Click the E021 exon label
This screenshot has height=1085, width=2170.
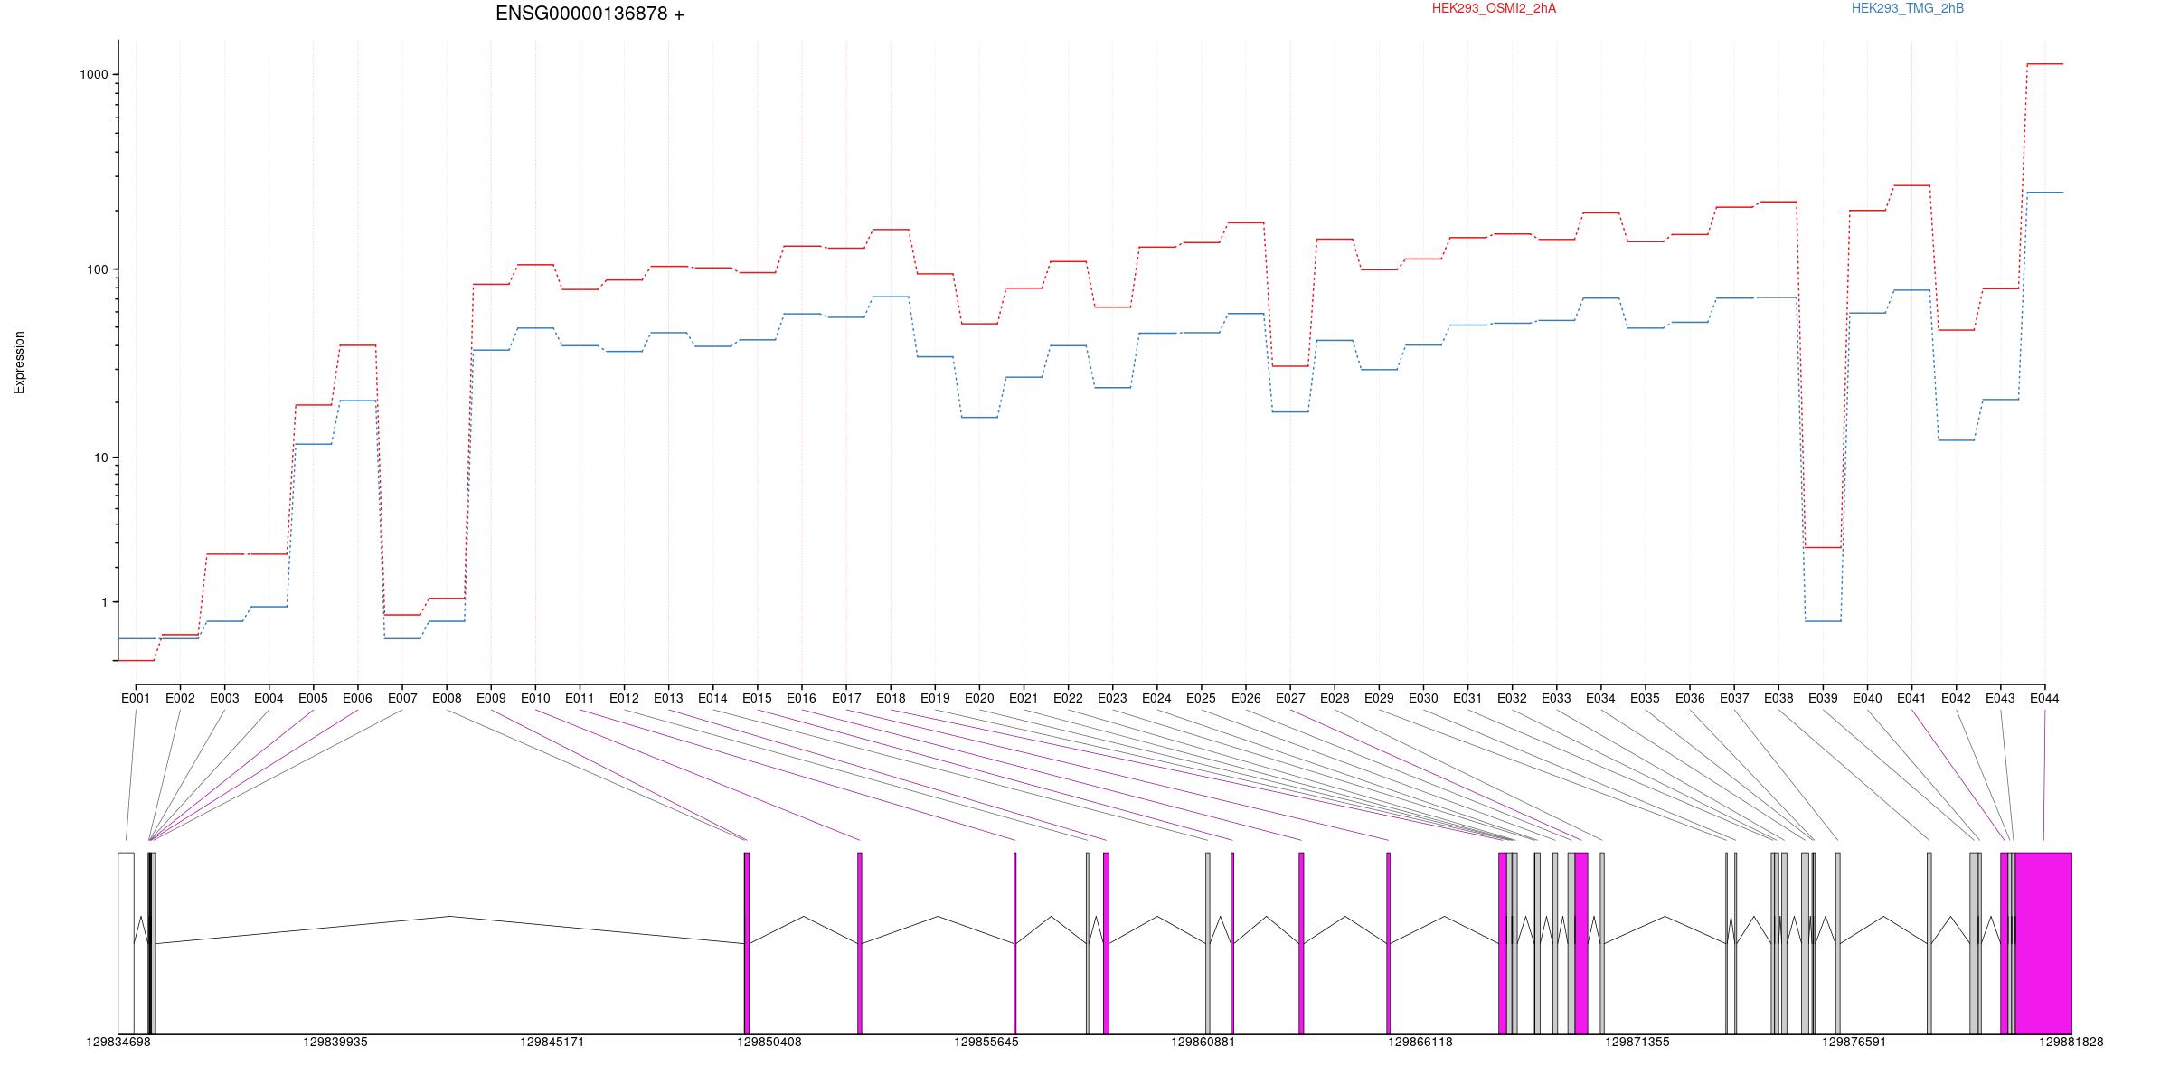[x=1024, y=698]
